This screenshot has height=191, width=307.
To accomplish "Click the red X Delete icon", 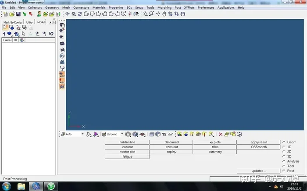I will 221,134.
